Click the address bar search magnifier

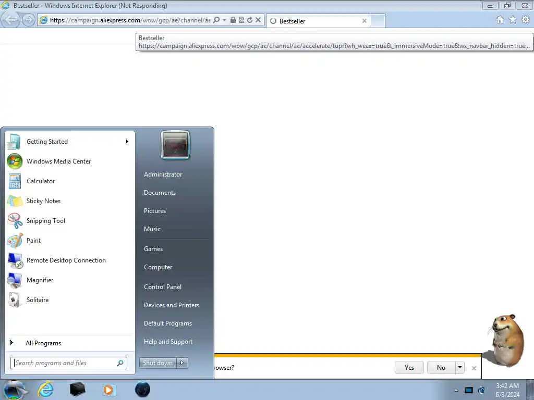pyautogui.click(x=216, y=20)
